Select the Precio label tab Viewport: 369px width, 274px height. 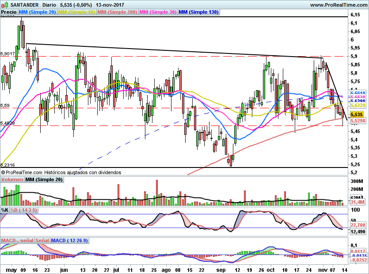pyautogui.click(x=9, y=12)
